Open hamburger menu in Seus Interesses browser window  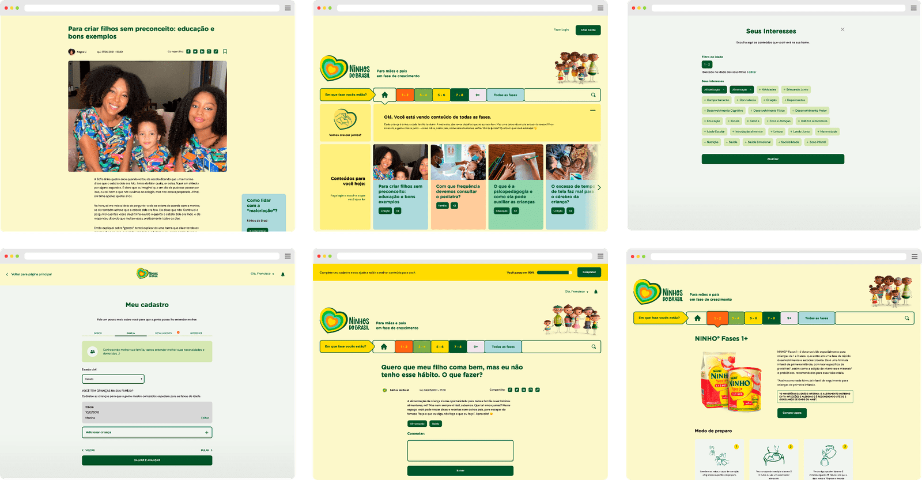pos(913,8)
